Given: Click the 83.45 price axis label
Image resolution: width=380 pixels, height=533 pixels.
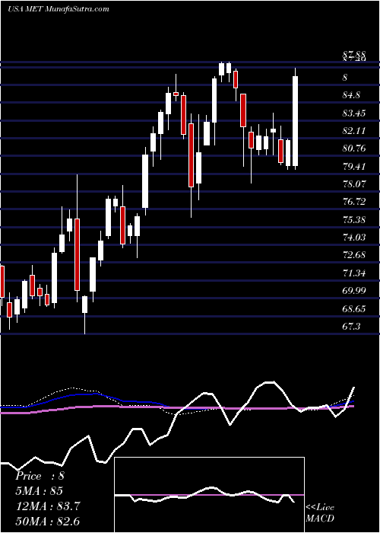Looking at the screenshot, I should [354, 113].
